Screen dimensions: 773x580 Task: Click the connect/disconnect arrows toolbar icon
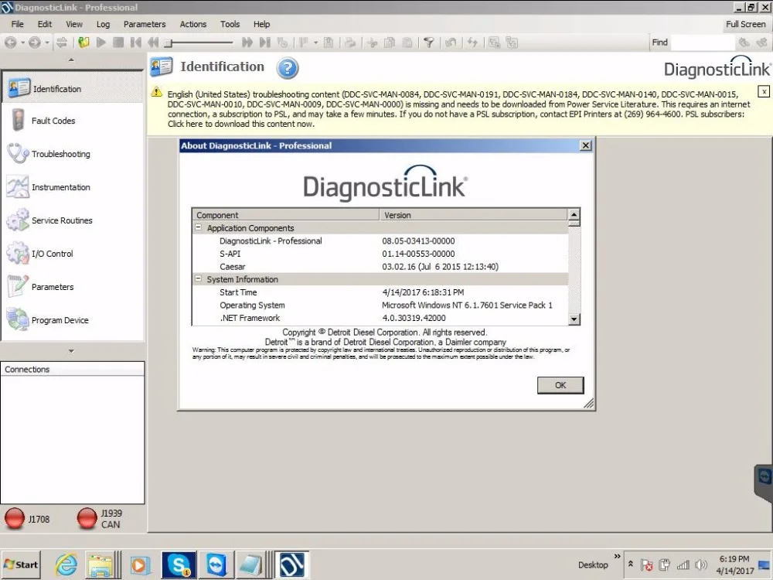[x=62, y=43]
